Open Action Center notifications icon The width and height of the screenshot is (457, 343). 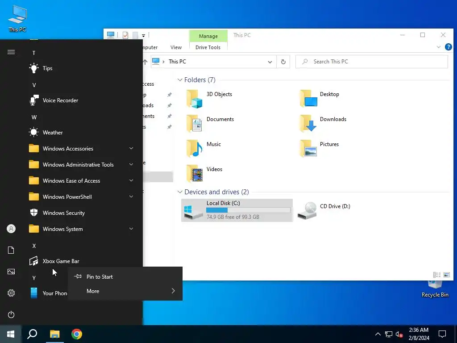(x=442, y=334)
